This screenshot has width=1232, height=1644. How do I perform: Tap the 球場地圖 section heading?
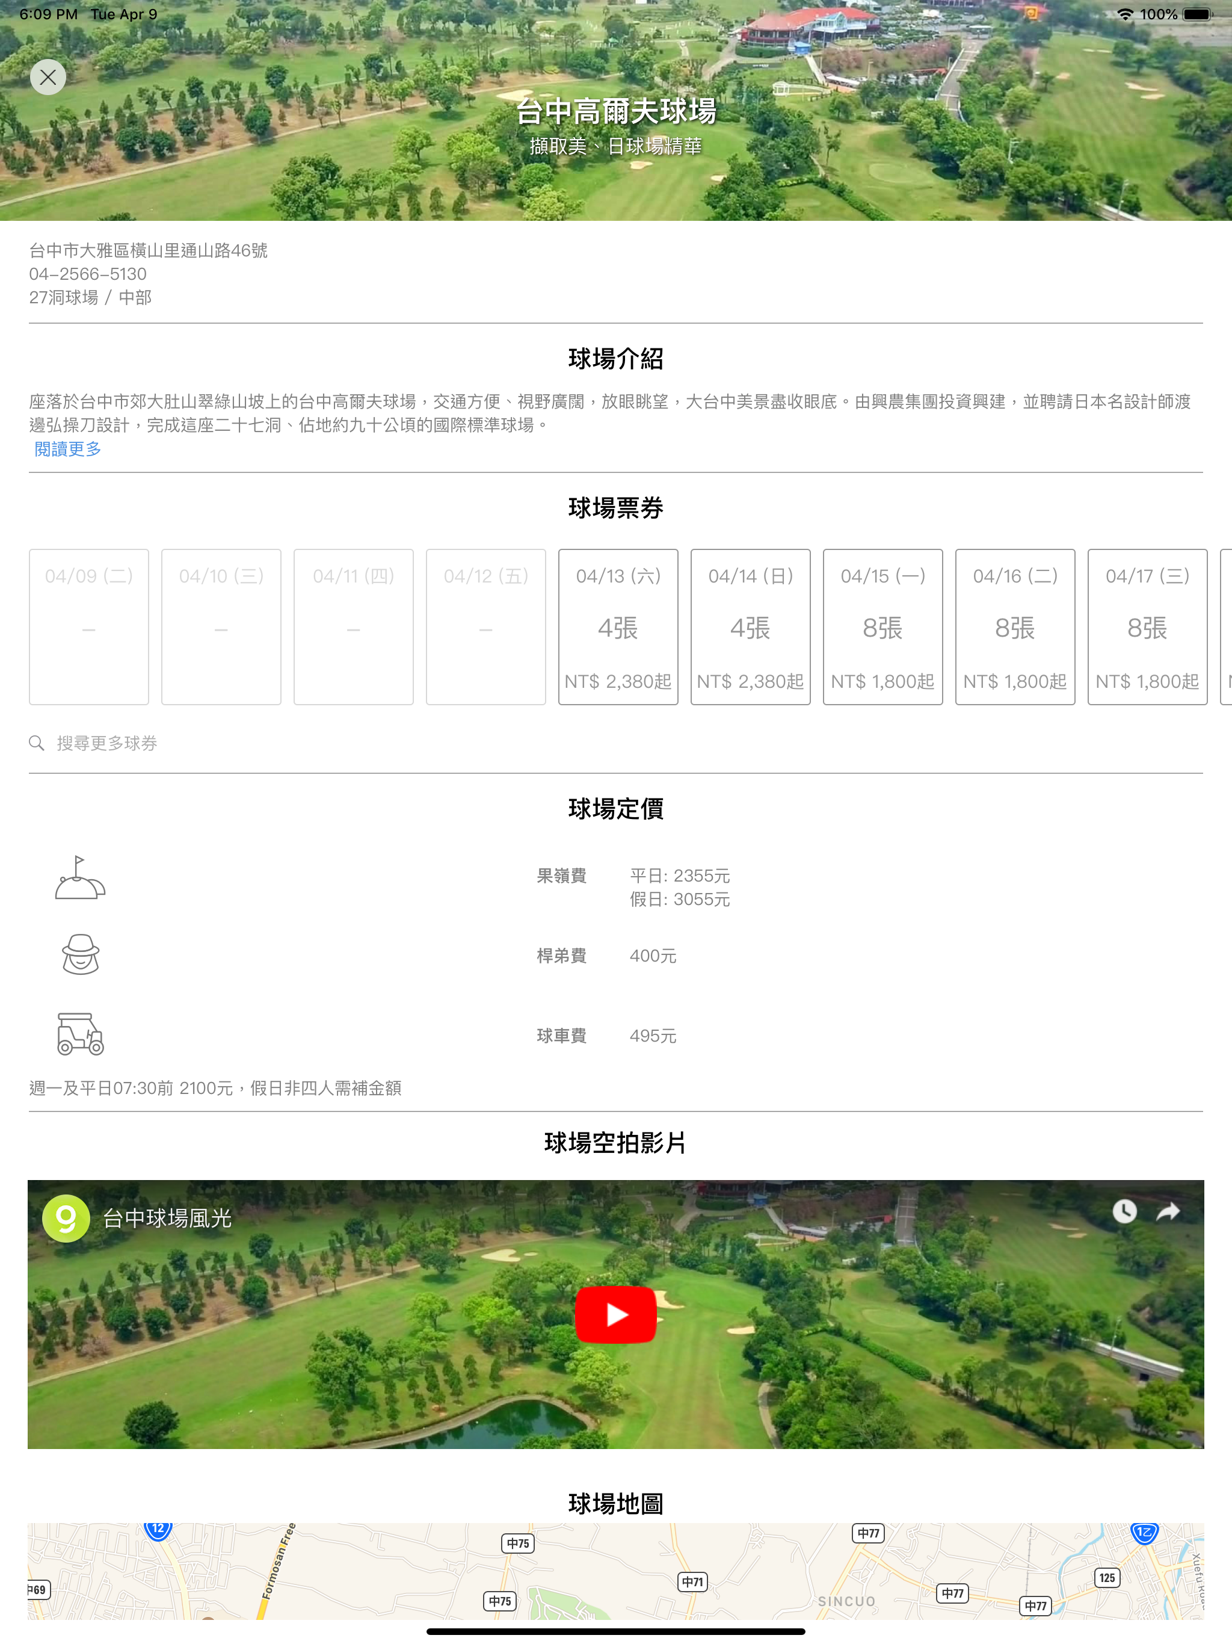coord(616,1504)
